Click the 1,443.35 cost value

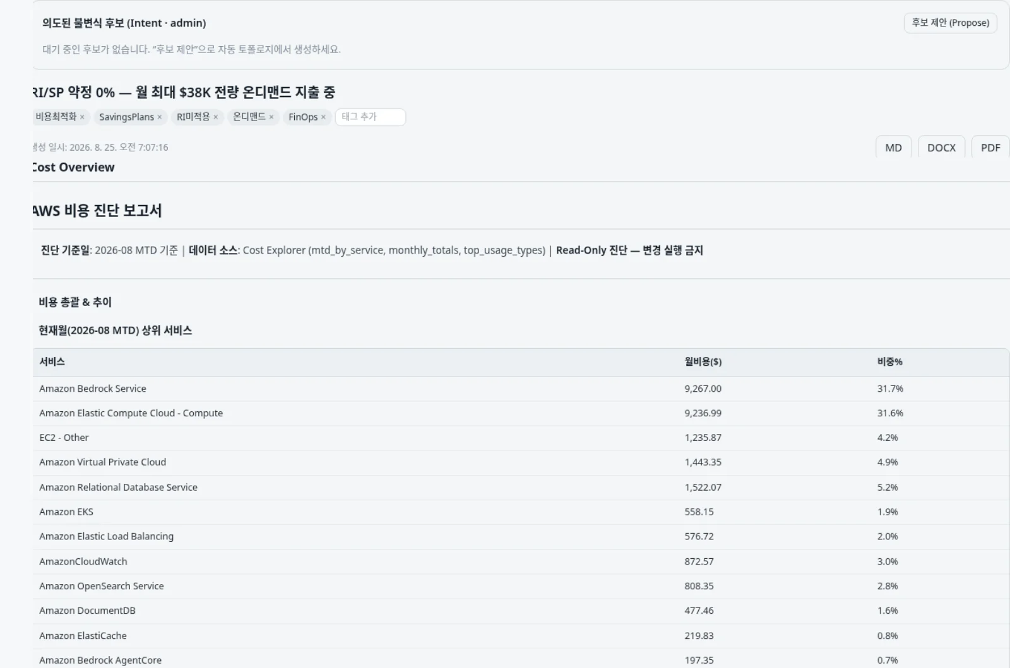click(703, 462)
